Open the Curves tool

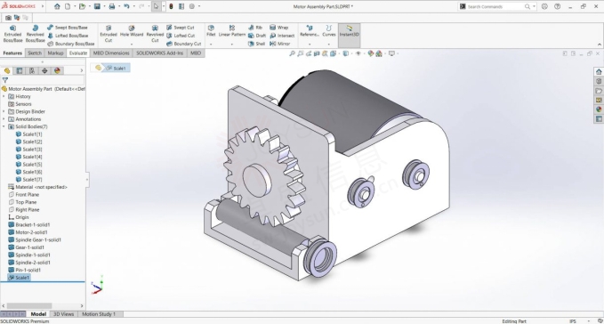click(328, 31)
